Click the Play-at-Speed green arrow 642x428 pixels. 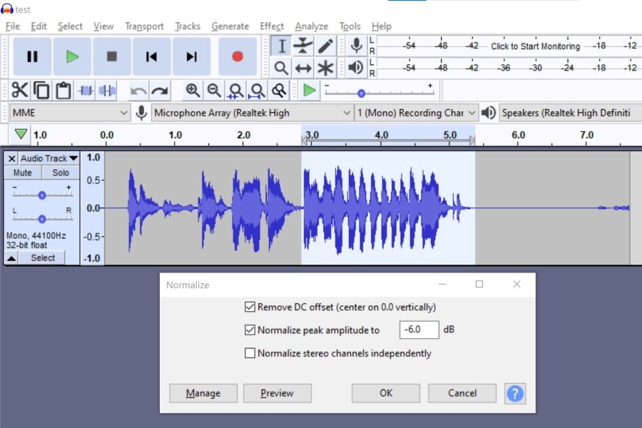pos(309,91)
